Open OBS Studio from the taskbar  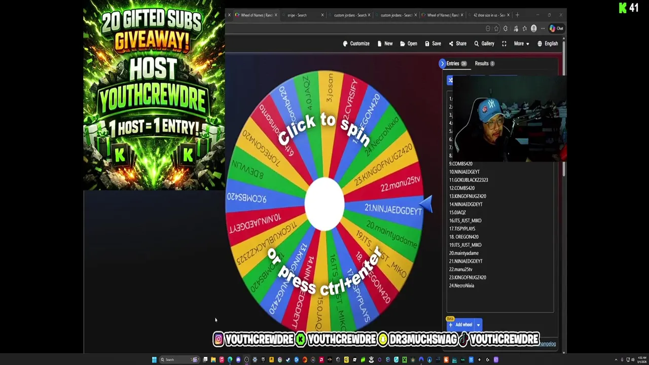click(246, 360)
